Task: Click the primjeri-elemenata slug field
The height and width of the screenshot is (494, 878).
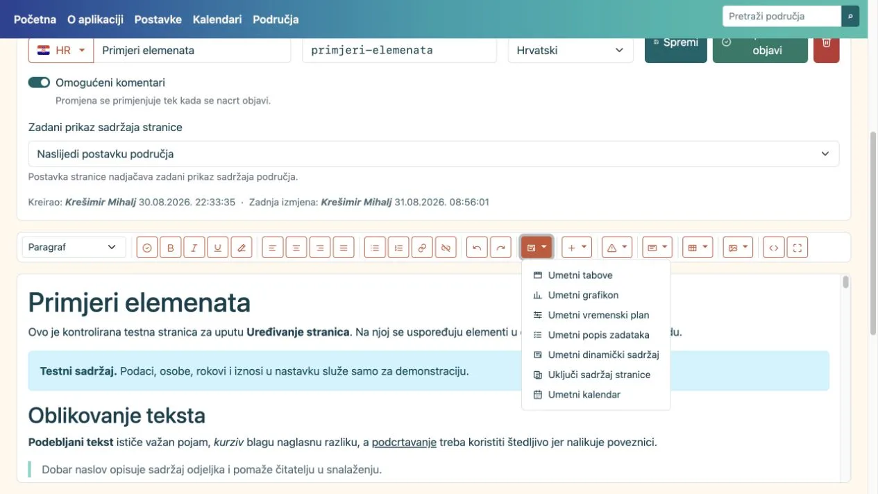Action: pos(399,51)
